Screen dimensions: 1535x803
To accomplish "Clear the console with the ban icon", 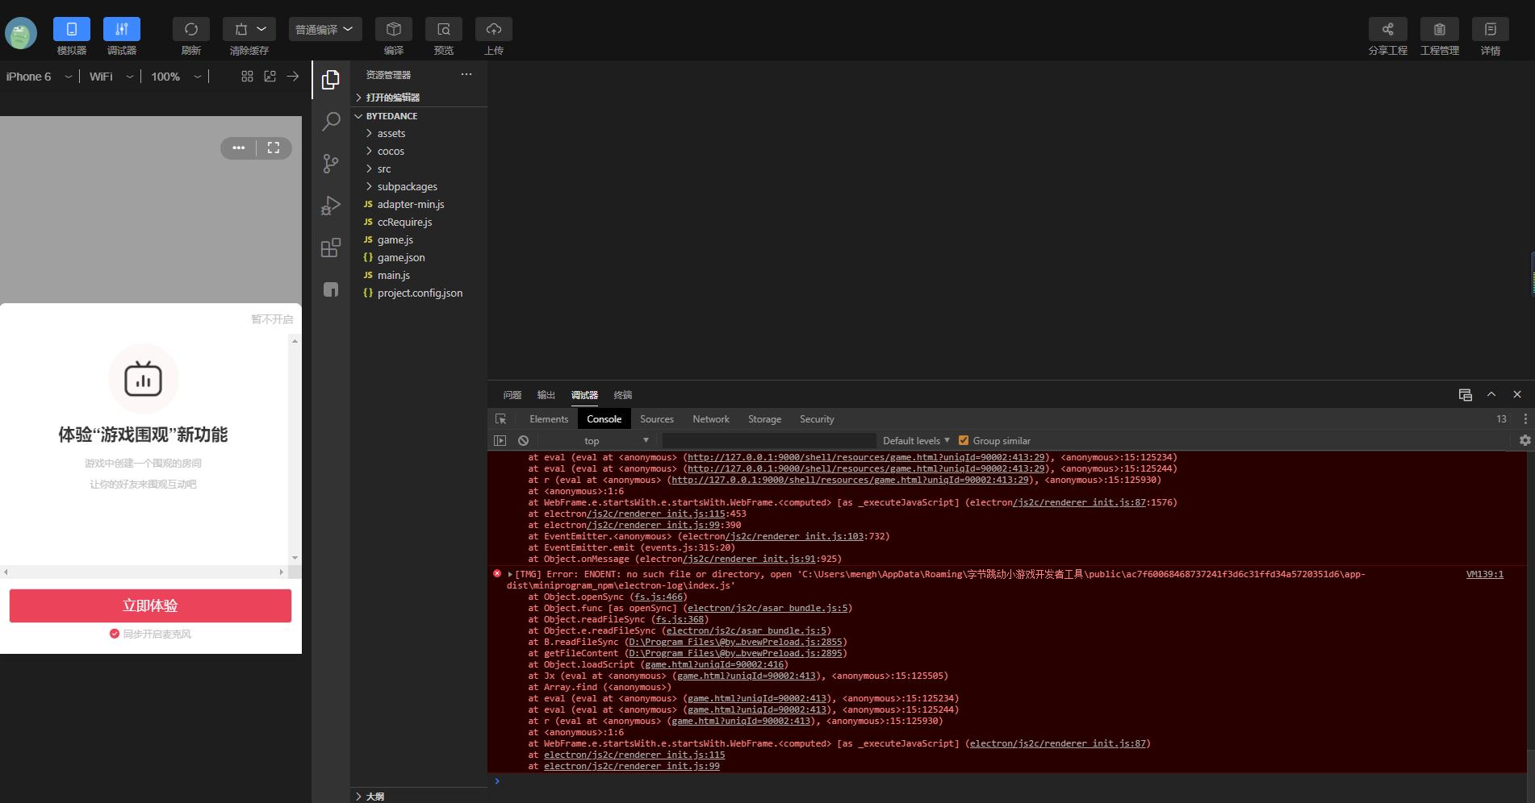I will 523,441.
